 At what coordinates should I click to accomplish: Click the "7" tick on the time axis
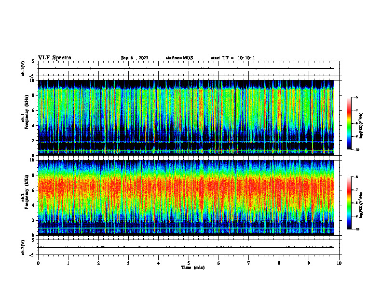pyautogui.click(x=249, y=263)
